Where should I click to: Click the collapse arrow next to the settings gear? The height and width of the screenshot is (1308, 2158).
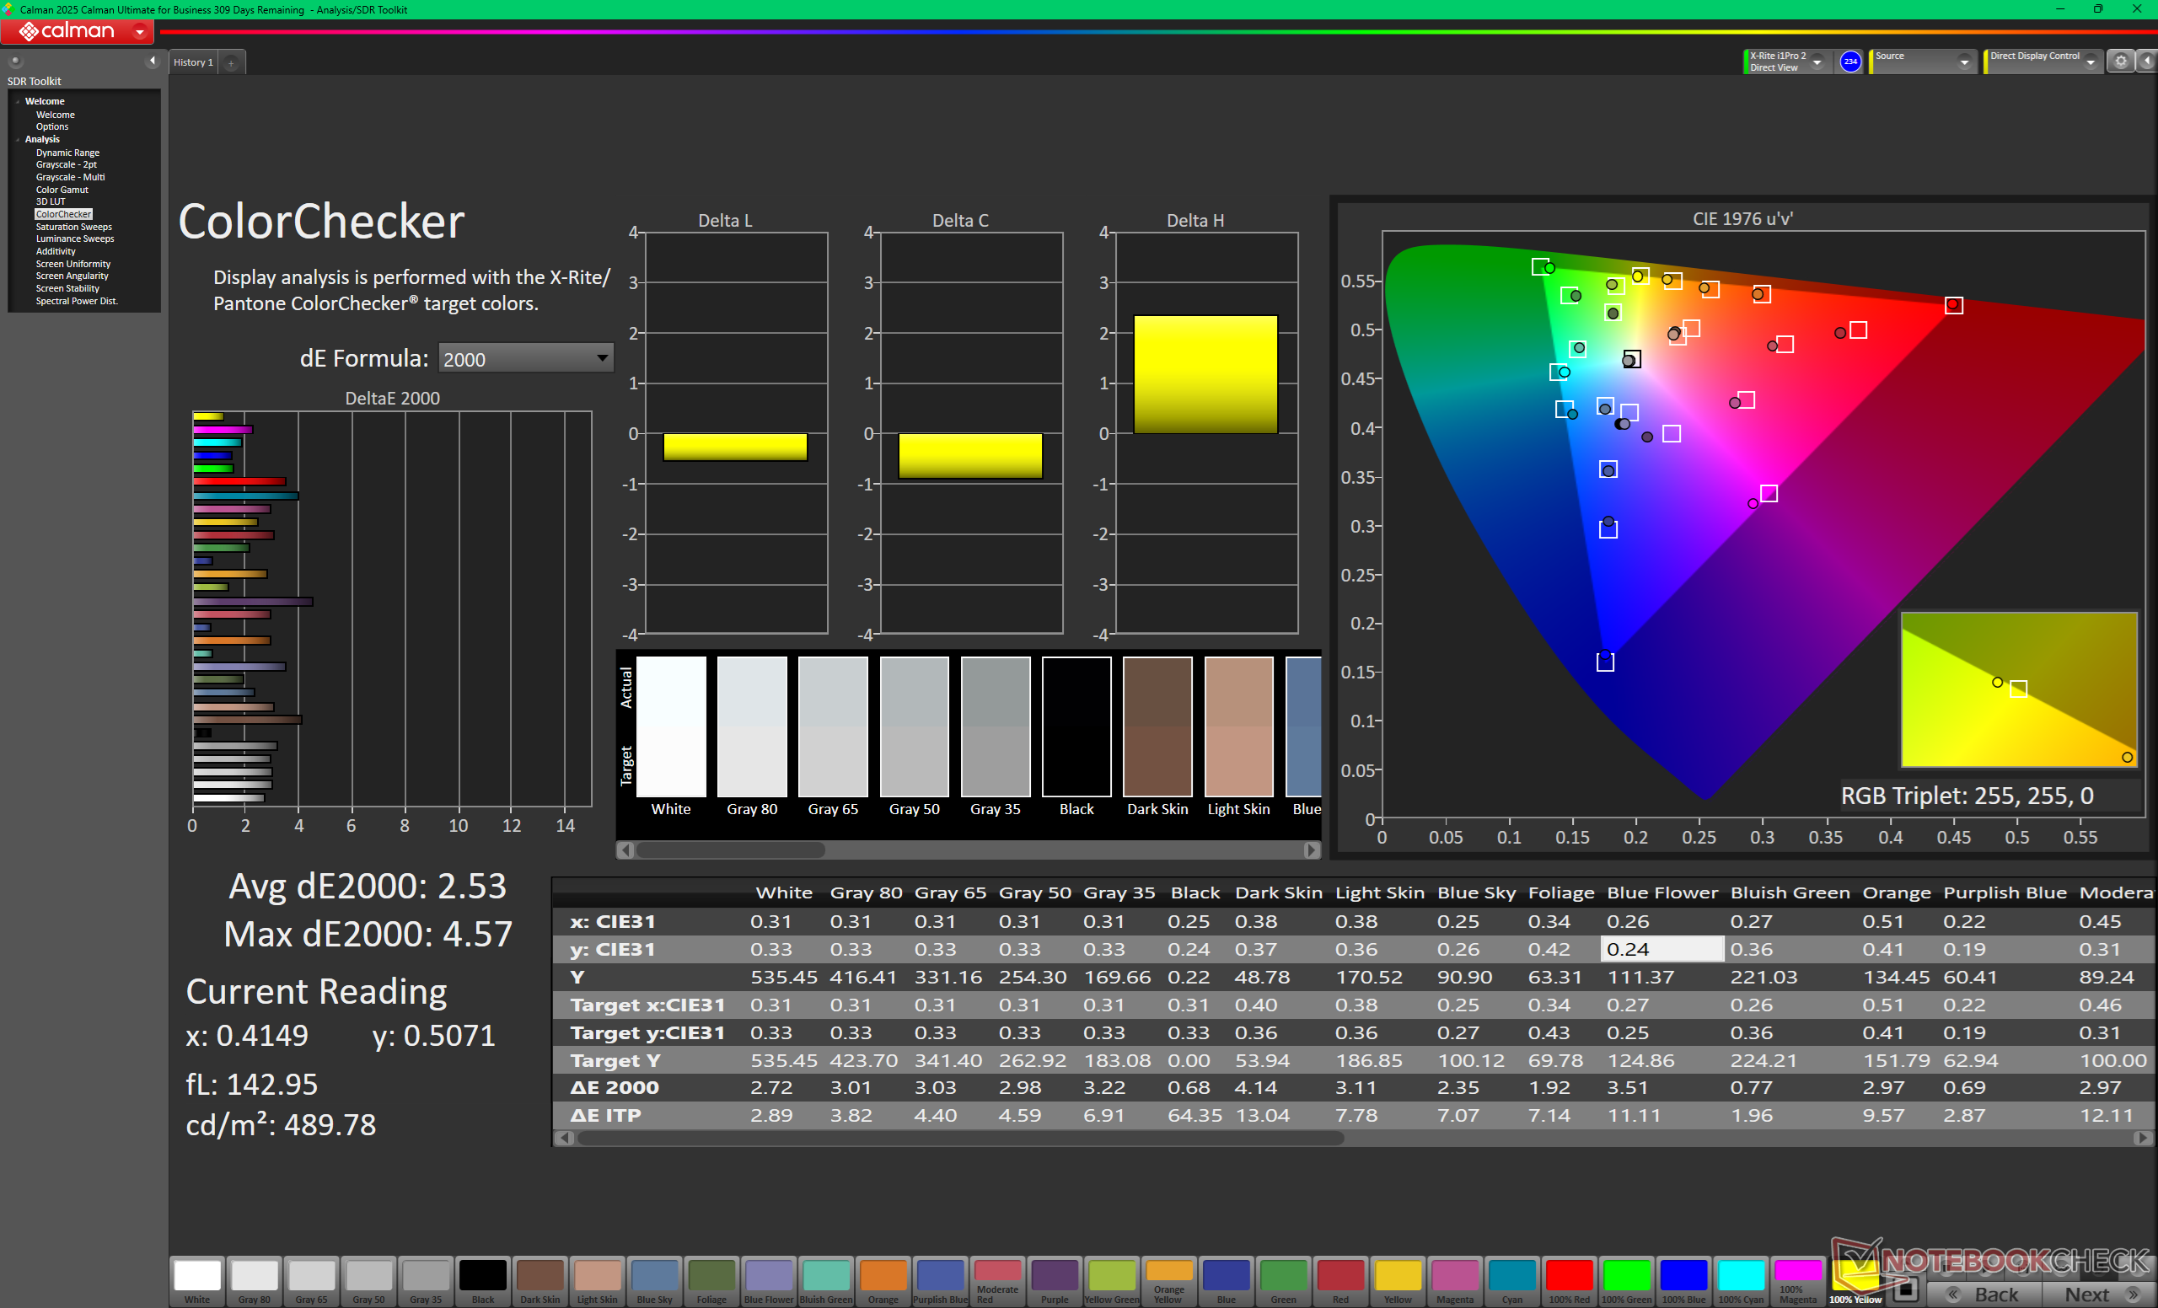click(x=2148, y=62)
